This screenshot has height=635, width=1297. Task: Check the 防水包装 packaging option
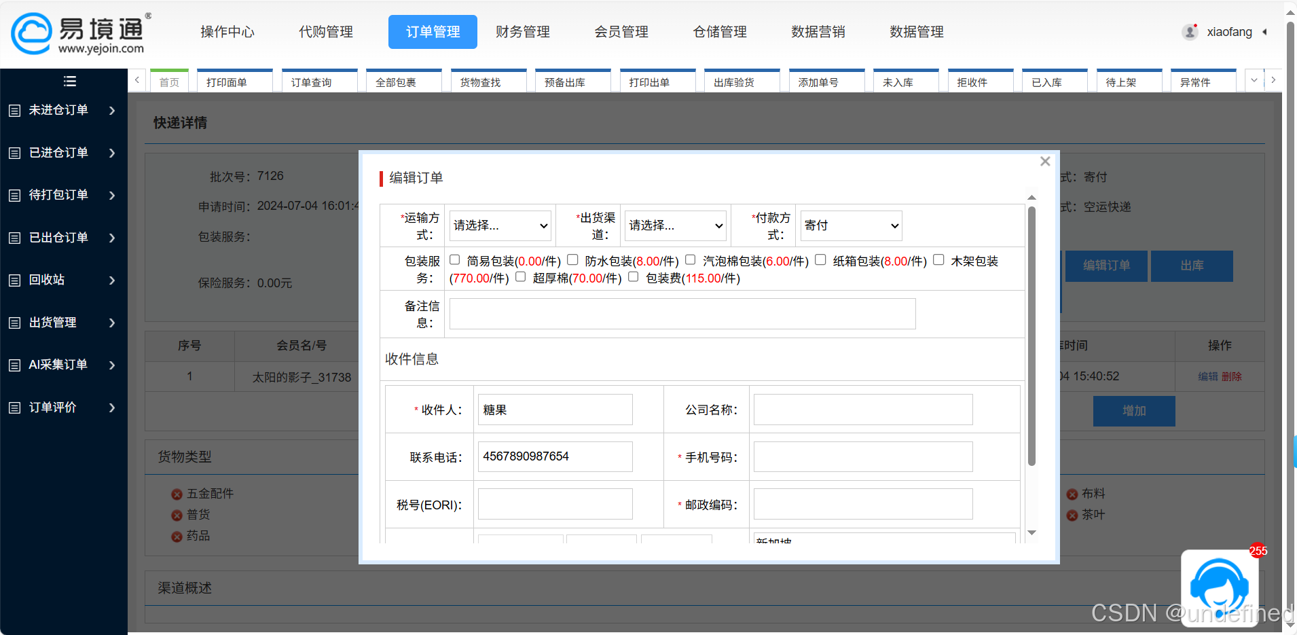pyautogui.click(x=573, y=260)
